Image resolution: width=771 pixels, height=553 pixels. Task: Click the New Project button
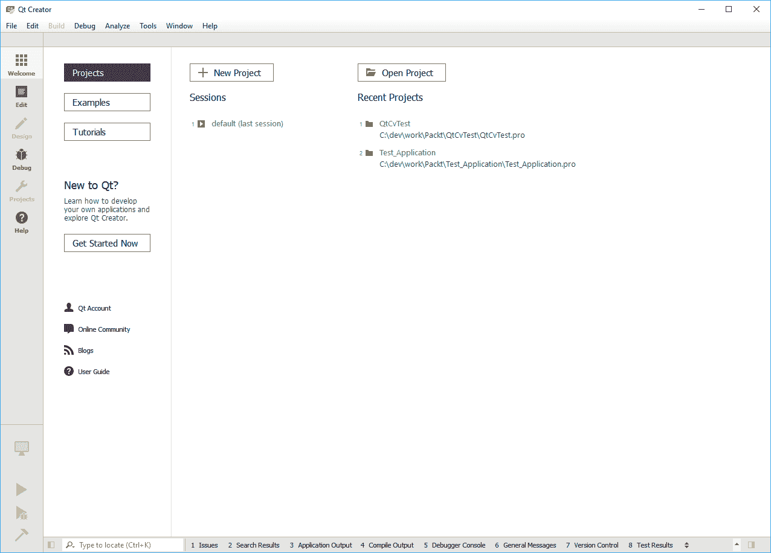coord(231,73)
